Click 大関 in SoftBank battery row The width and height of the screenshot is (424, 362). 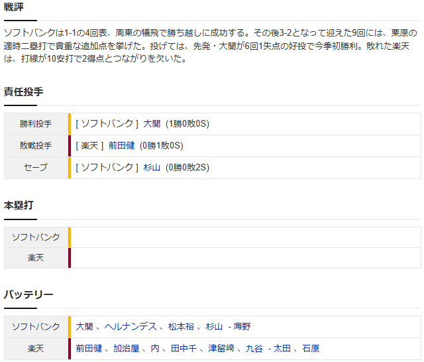click(x=84, y=326)
